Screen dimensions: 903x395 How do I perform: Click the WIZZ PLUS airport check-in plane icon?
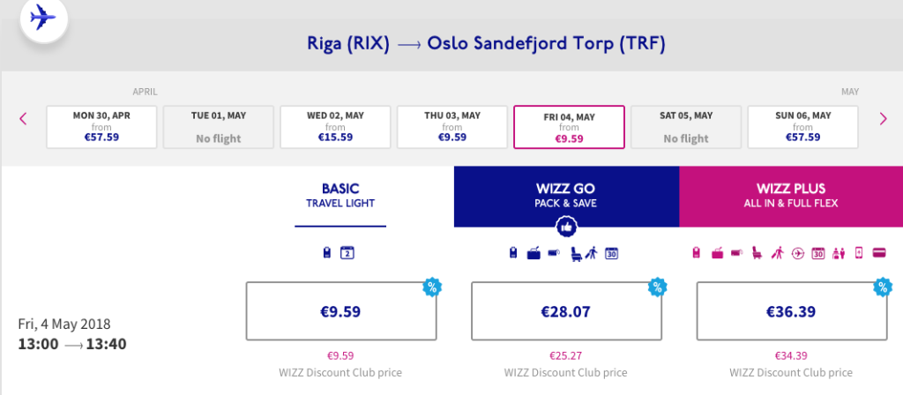(798, 254)
